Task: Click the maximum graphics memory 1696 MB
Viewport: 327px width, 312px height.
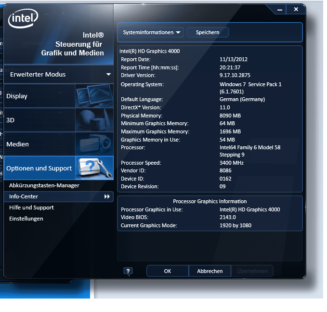Action: point(230,131)
